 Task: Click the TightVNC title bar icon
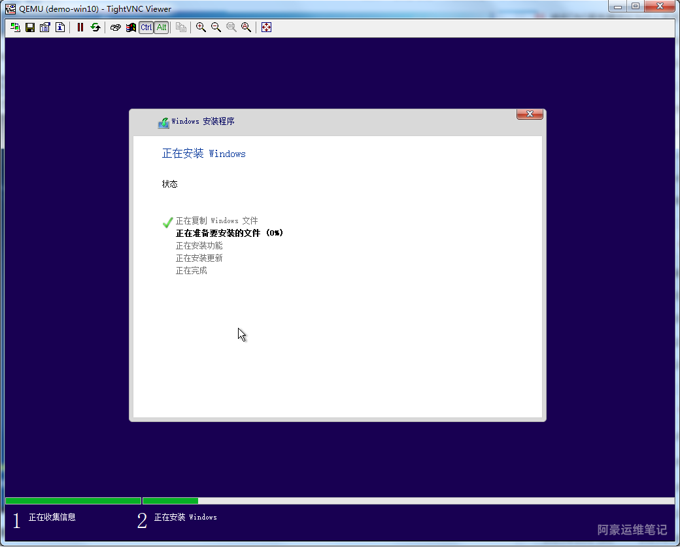[10, 9]
